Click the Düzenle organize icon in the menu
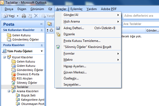The height and width of the screenshot is (106, 159). click(58, 34)
